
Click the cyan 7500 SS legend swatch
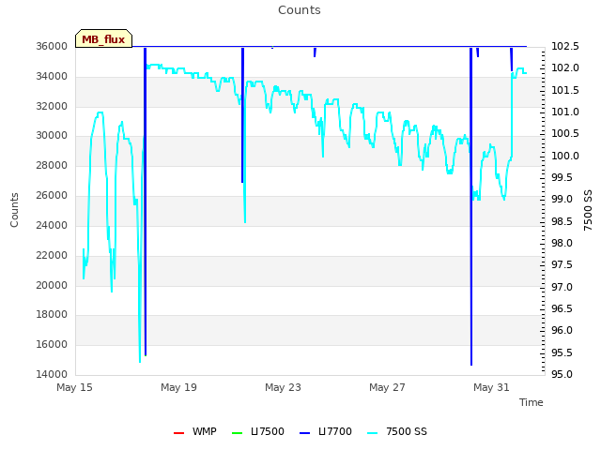[373, 433]
